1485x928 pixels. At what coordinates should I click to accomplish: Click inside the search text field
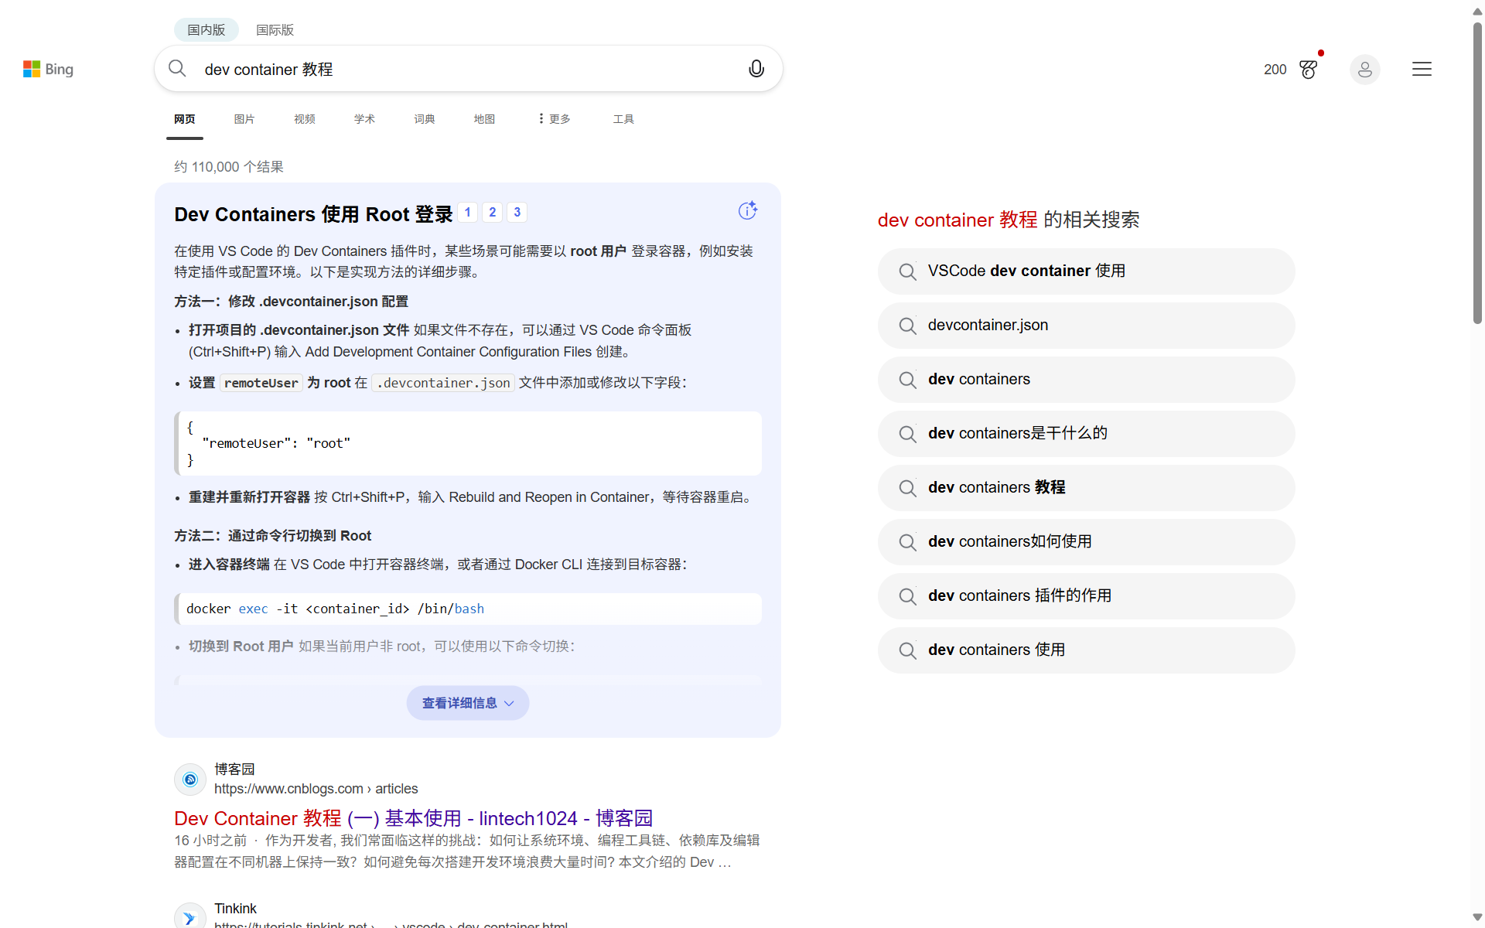(464, 70)
